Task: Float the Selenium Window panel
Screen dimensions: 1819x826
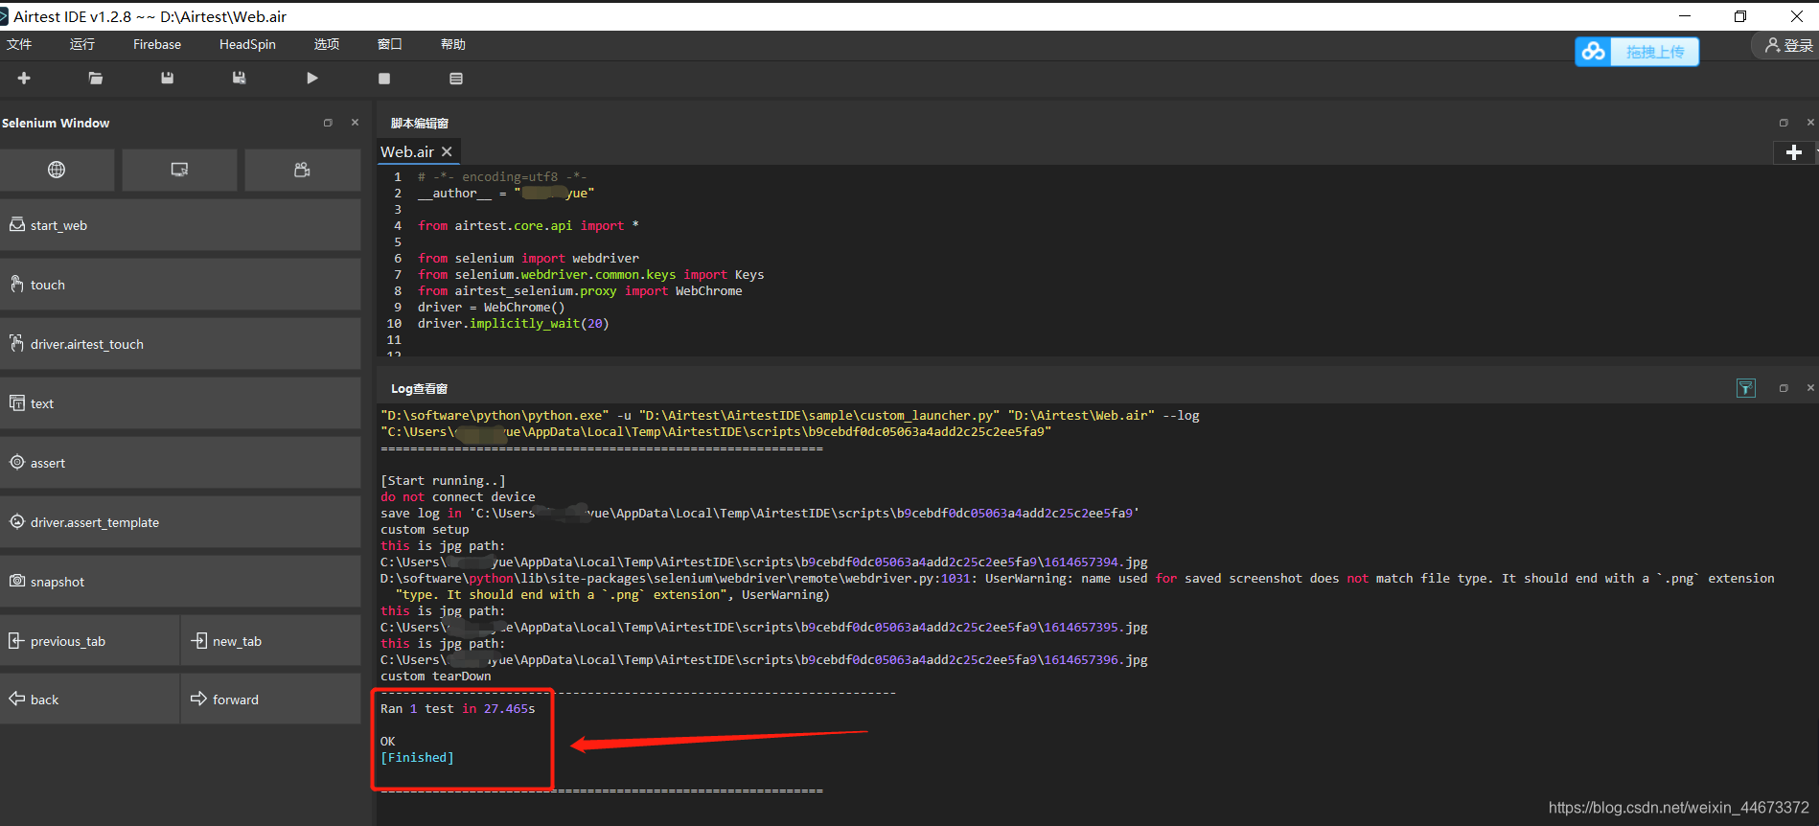Action: tap(328, 123)
